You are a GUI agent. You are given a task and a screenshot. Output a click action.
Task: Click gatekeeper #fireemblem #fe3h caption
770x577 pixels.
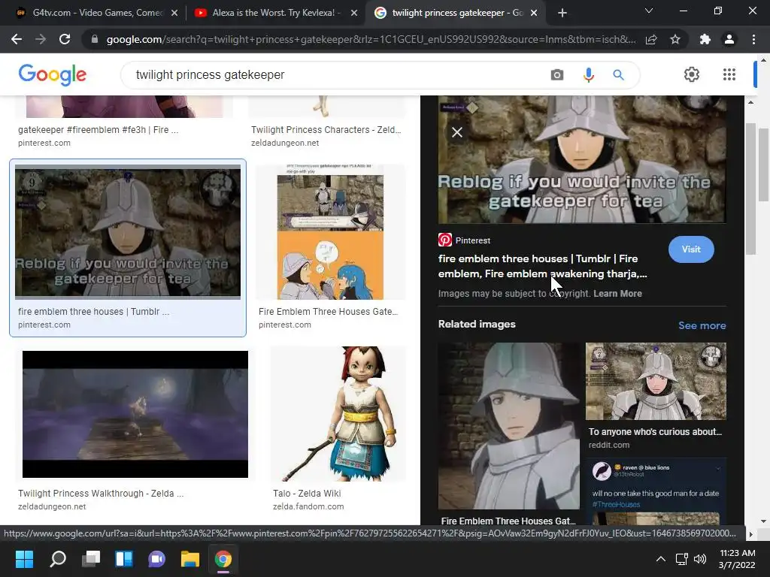coord(99,129)
